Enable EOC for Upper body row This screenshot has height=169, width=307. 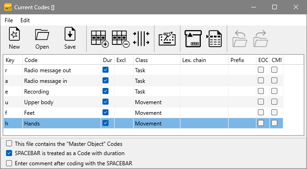[261, 102]
